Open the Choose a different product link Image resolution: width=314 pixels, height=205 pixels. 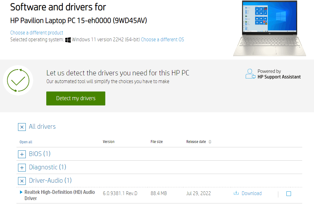tap(37, 33)
